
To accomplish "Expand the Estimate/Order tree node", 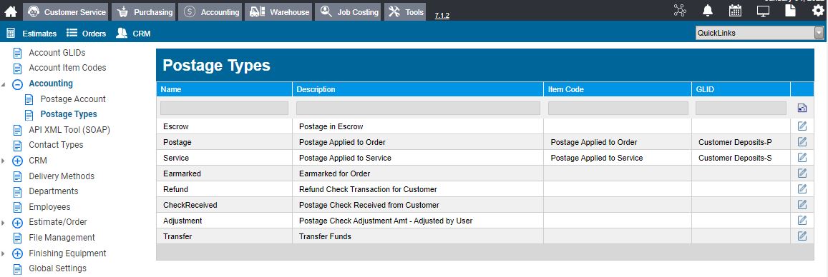I will pyautogui.click(x=17, y=222).
